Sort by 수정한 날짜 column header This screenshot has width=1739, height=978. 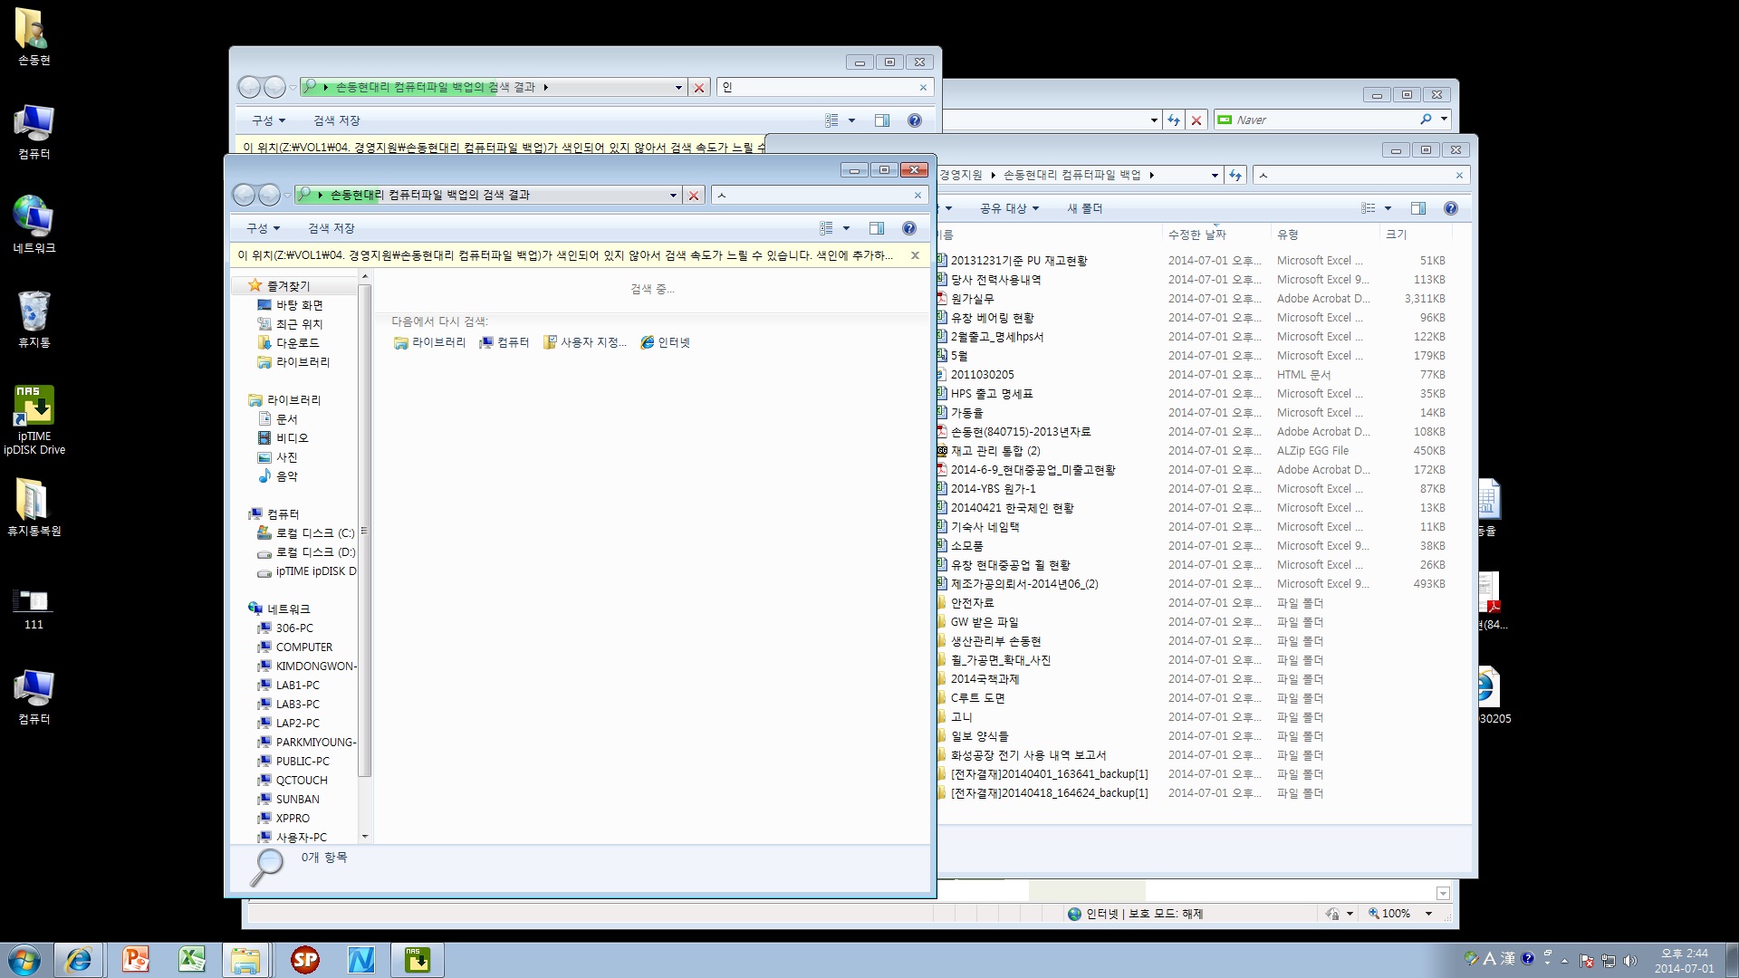(x=1196, y=234)
